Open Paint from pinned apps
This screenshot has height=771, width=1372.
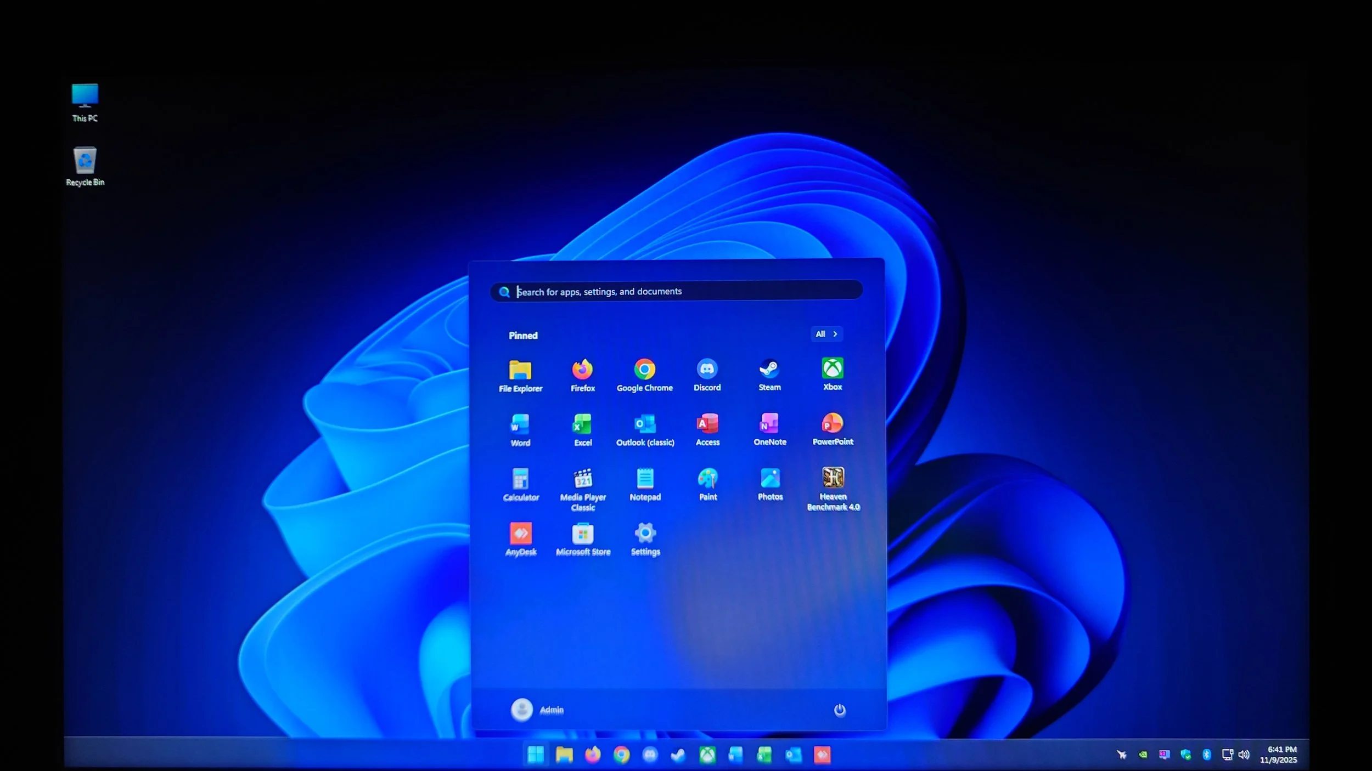707,484
